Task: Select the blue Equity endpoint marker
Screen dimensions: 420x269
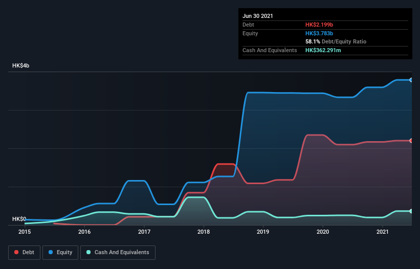Action: [x=411, y=80]
